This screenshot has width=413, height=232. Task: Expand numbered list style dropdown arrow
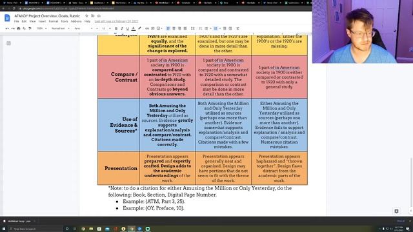click(x=219, y=28)
